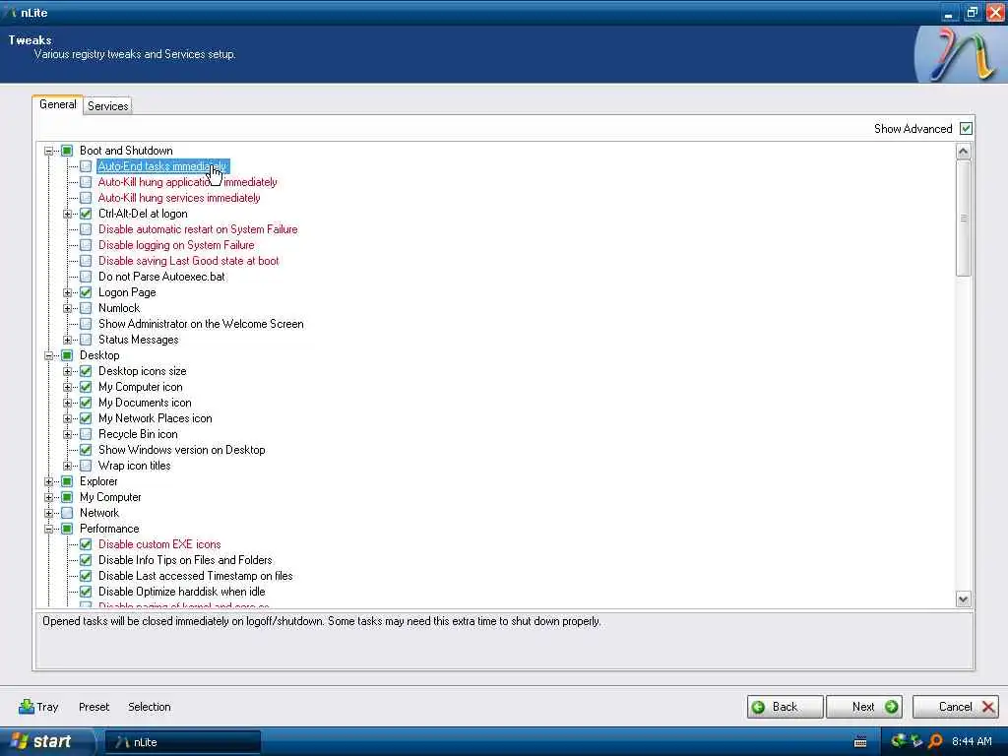Uncheck Show Windows version on Desktop
The width and height of the screenshot is (1008, 756).
(86, 450)
